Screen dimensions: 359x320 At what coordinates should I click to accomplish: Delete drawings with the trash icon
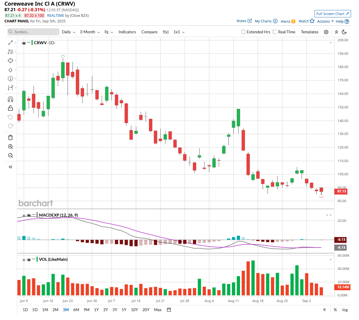tap(10, 137)
